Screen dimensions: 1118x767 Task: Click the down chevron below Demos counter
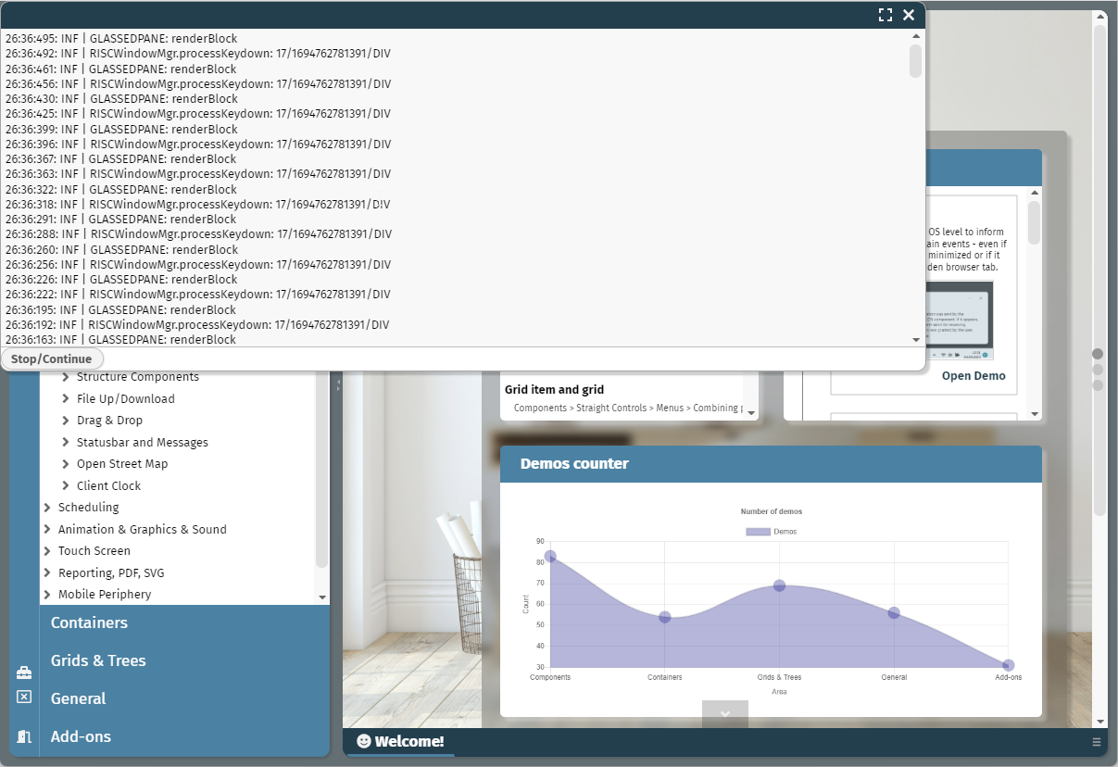point(725,713)
